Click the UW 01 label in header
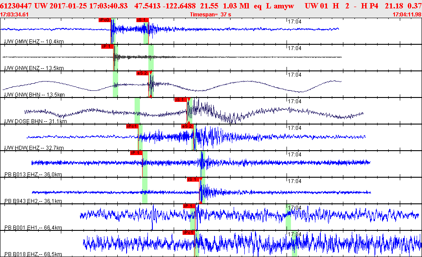This screenshot has height=257, width=422. (316, 6)
